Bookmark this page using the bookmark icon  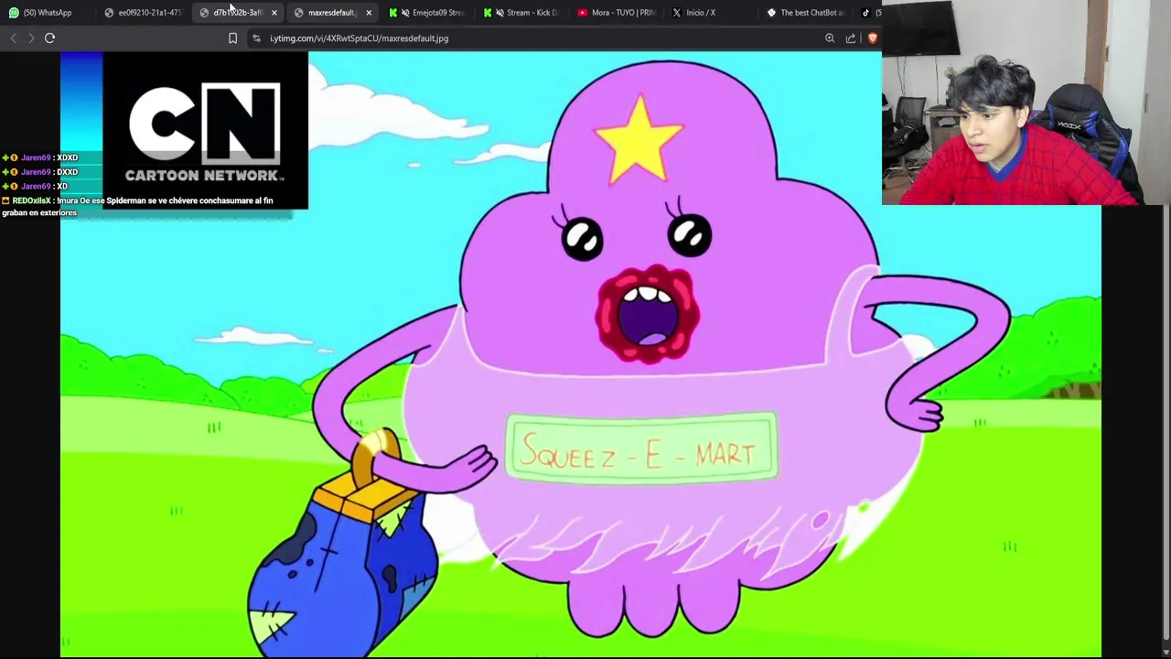(232, 38)
